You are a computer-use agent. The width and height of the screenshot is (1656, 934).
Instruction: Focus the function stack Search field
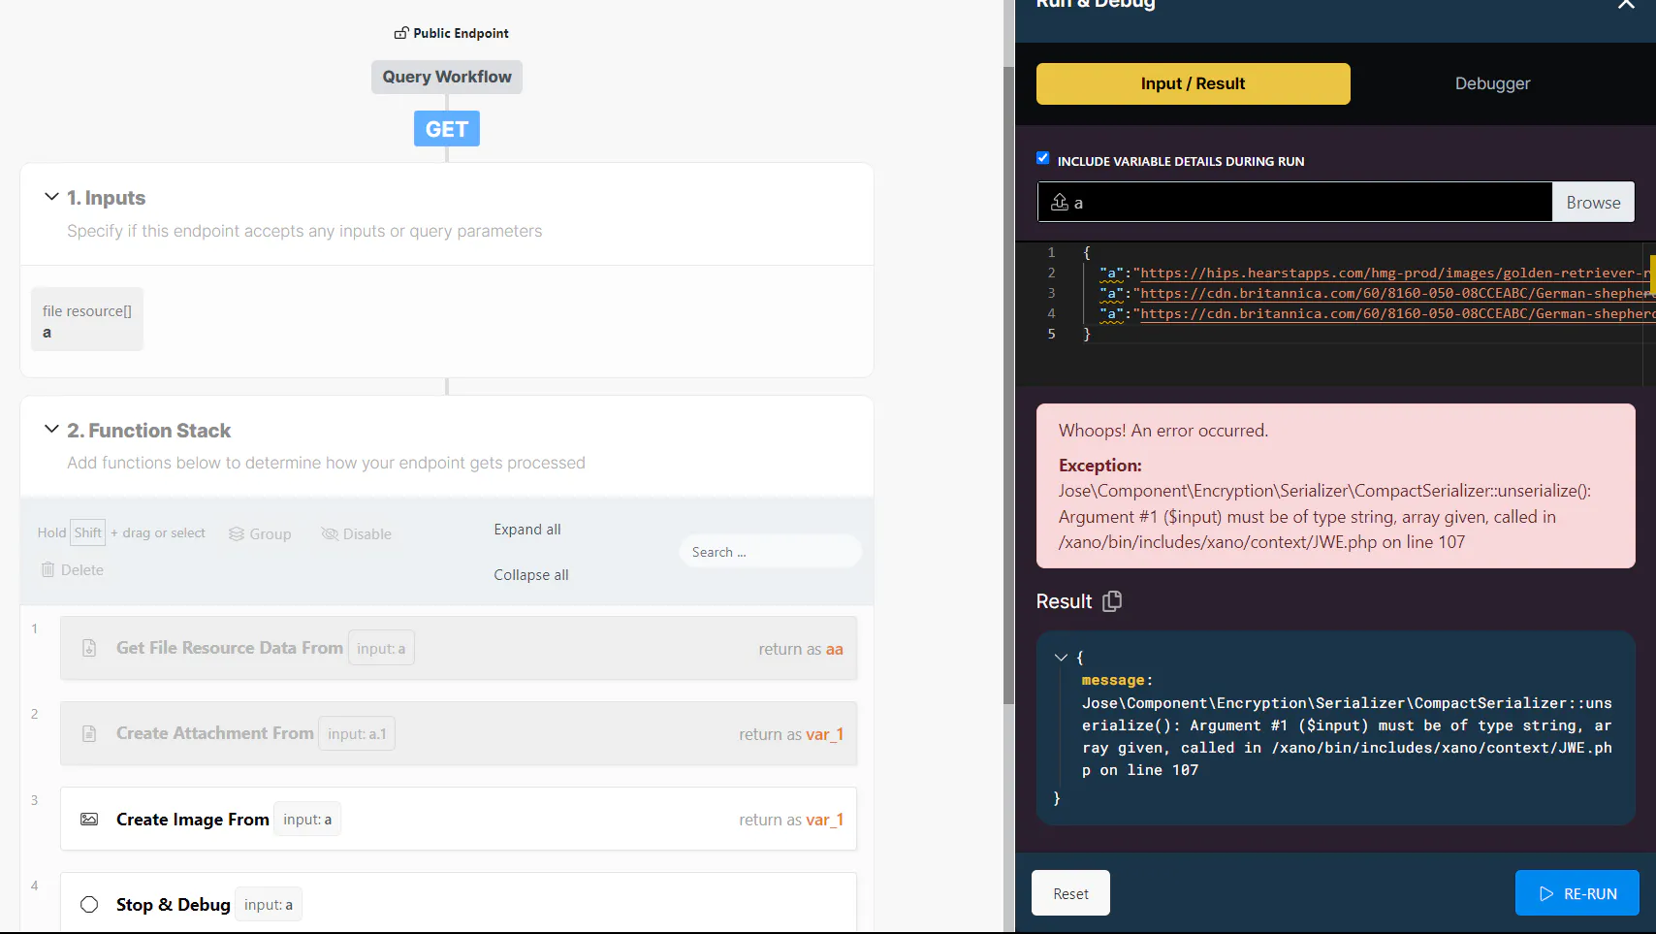click(770, 552)
